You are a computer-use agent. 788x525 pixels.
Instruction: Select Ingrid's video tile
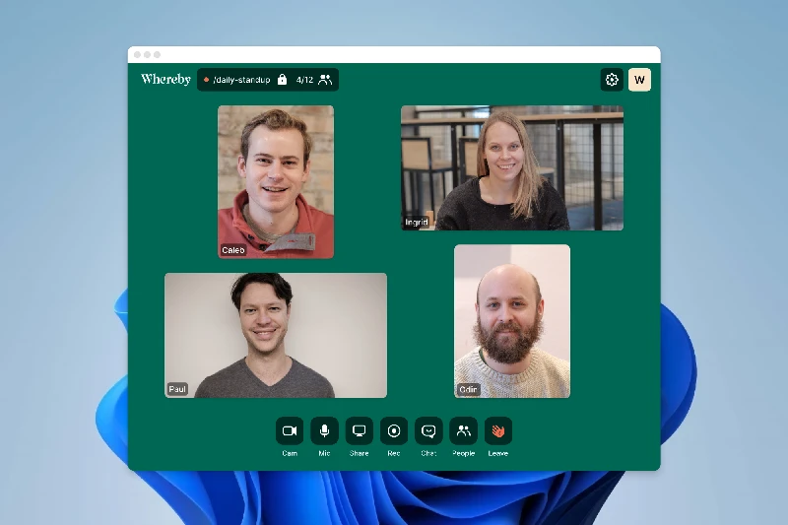point(512,165)
